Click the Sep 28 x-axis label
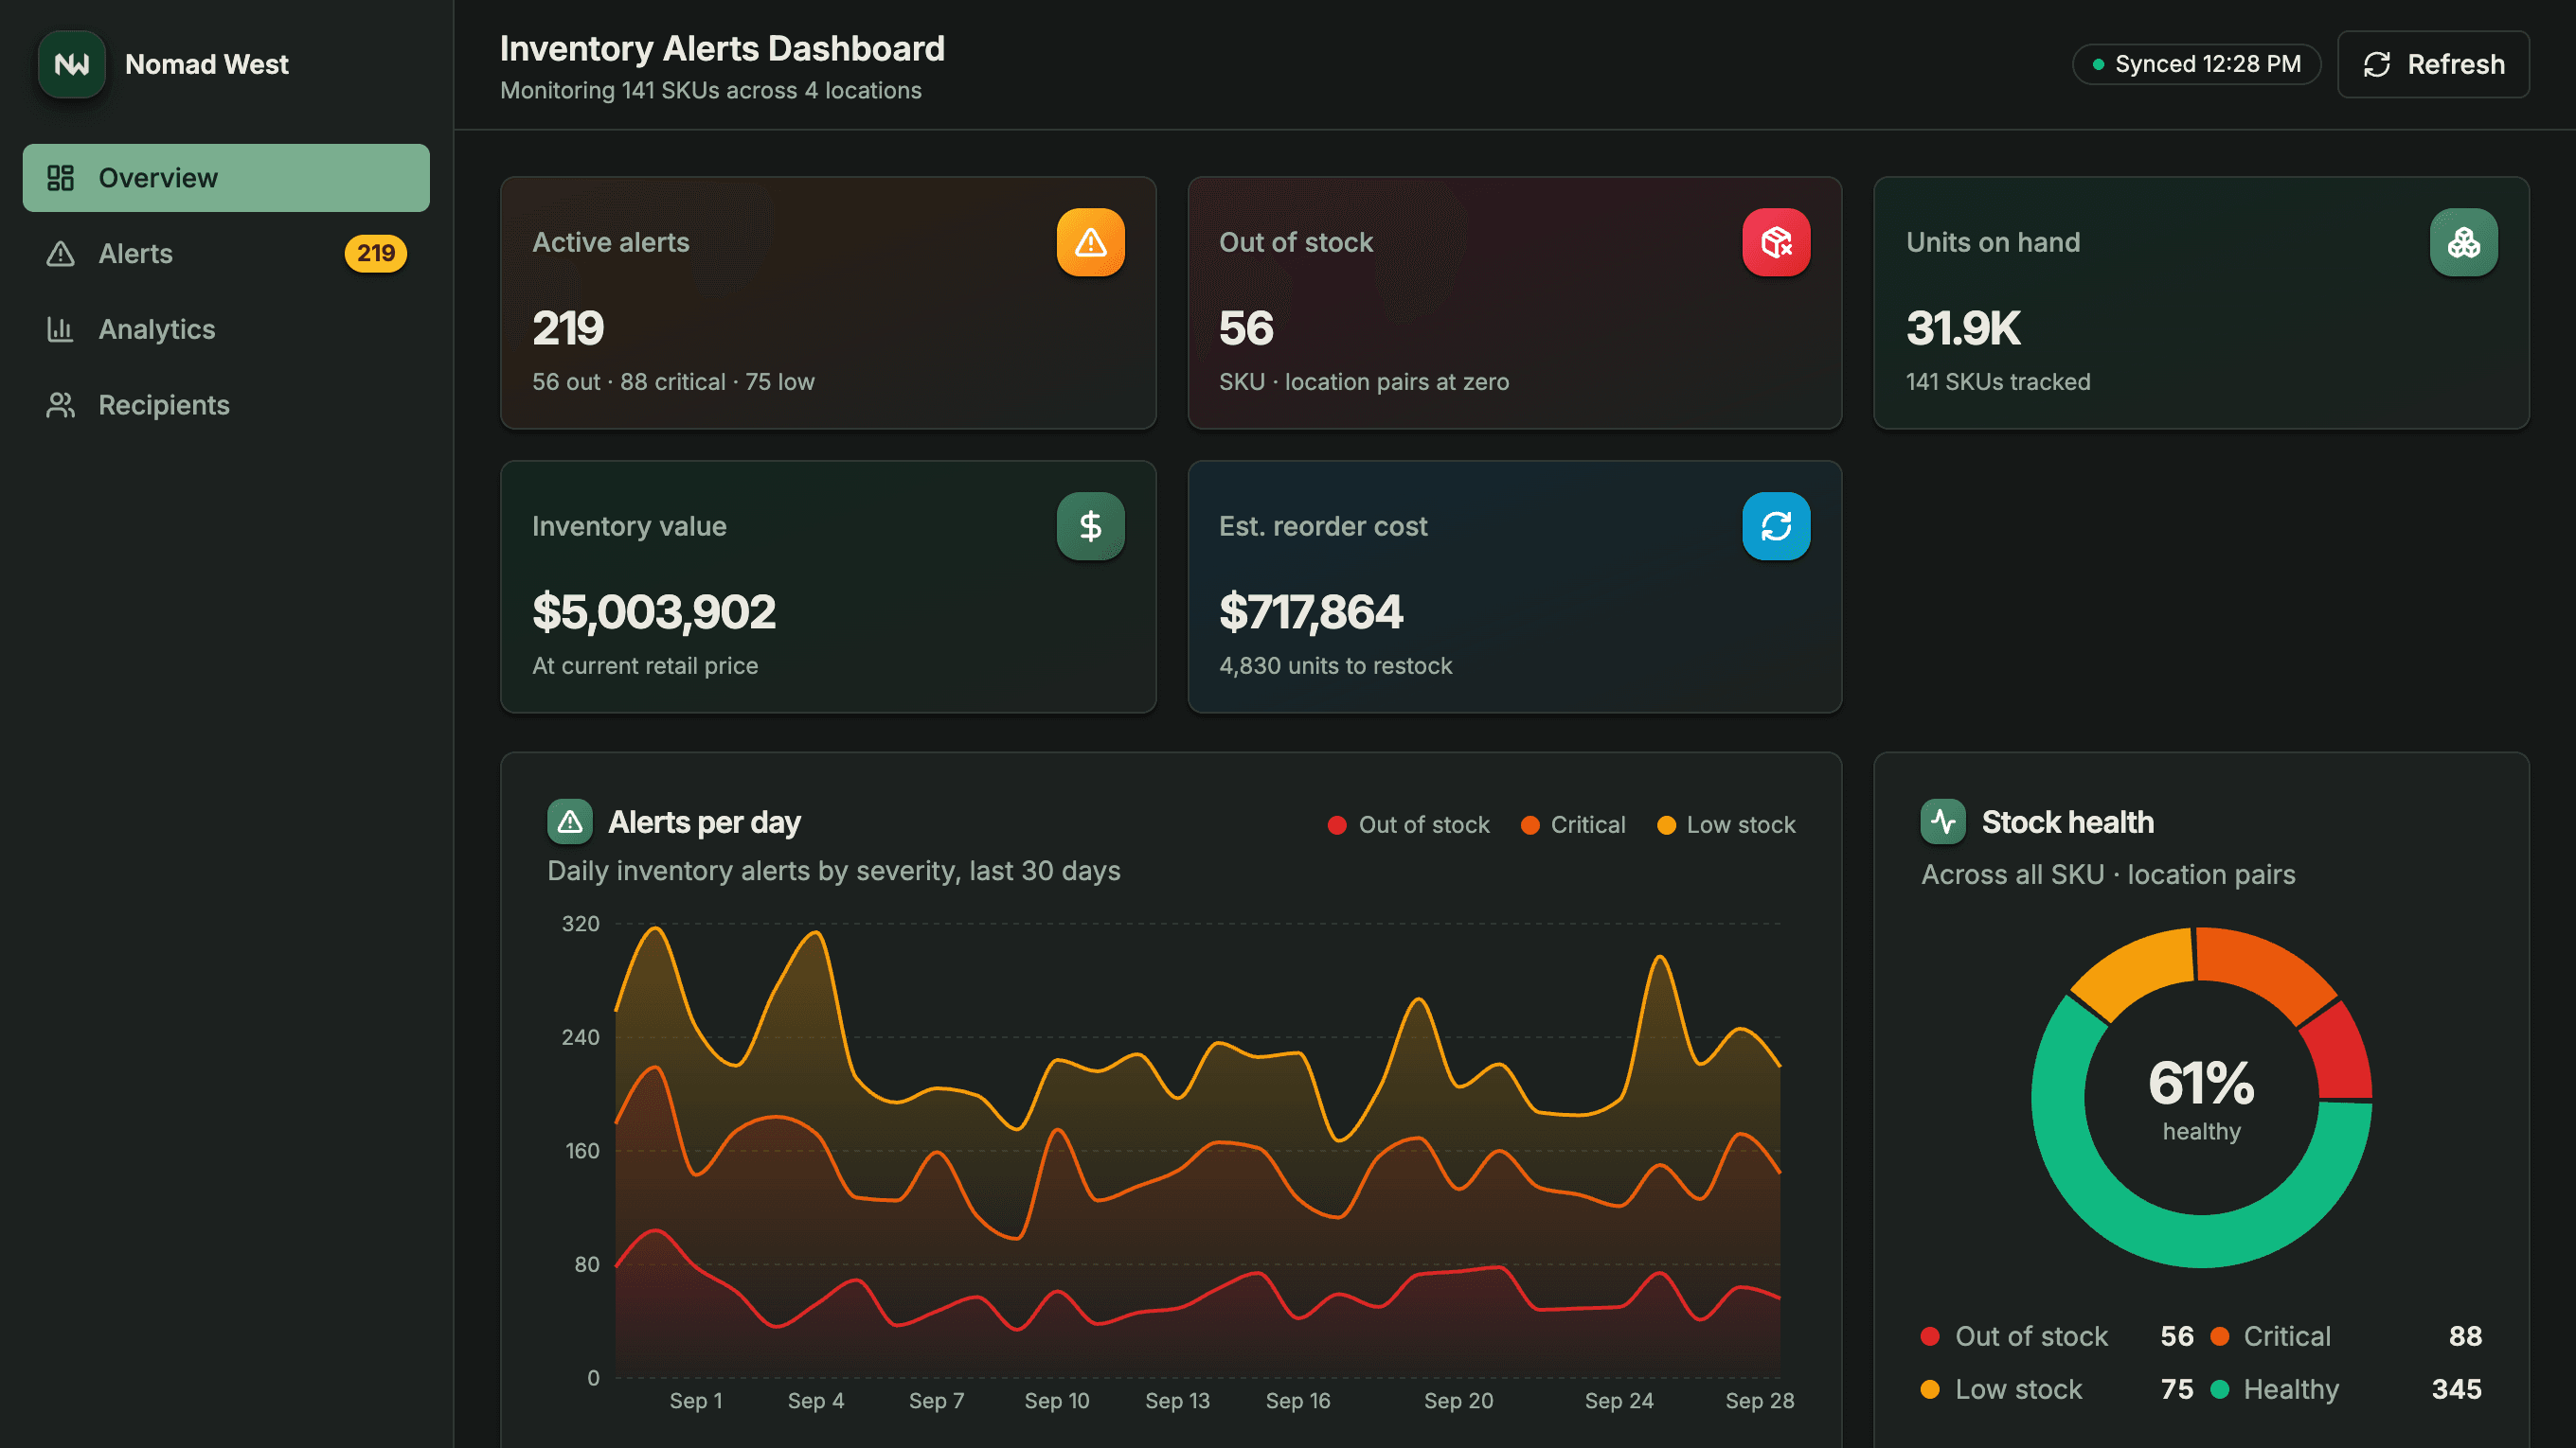The height and width of the screenshot is (1448, 2576). pyautogui.click(x=1759, y=1400)
